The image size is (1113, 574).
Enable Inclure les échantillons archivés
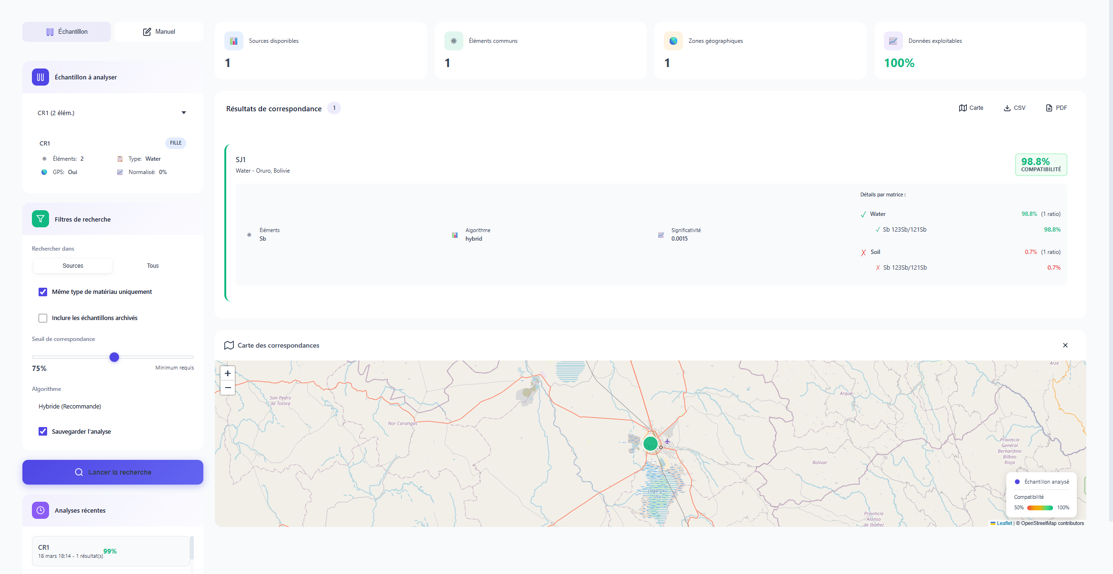pyautogui.click(x=43, y=318)
